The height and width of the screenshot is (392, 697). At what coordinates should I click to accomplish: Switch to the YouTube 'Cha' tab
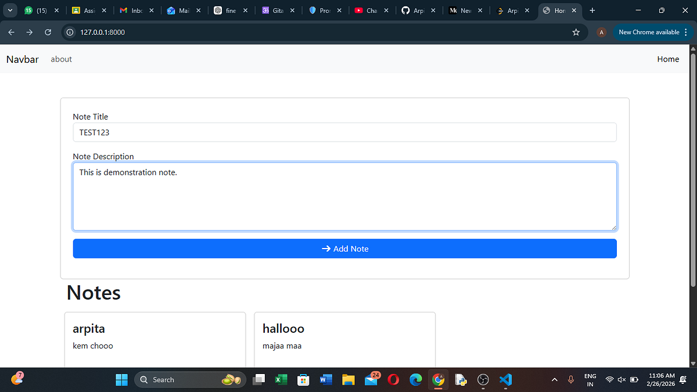[372, 10]
